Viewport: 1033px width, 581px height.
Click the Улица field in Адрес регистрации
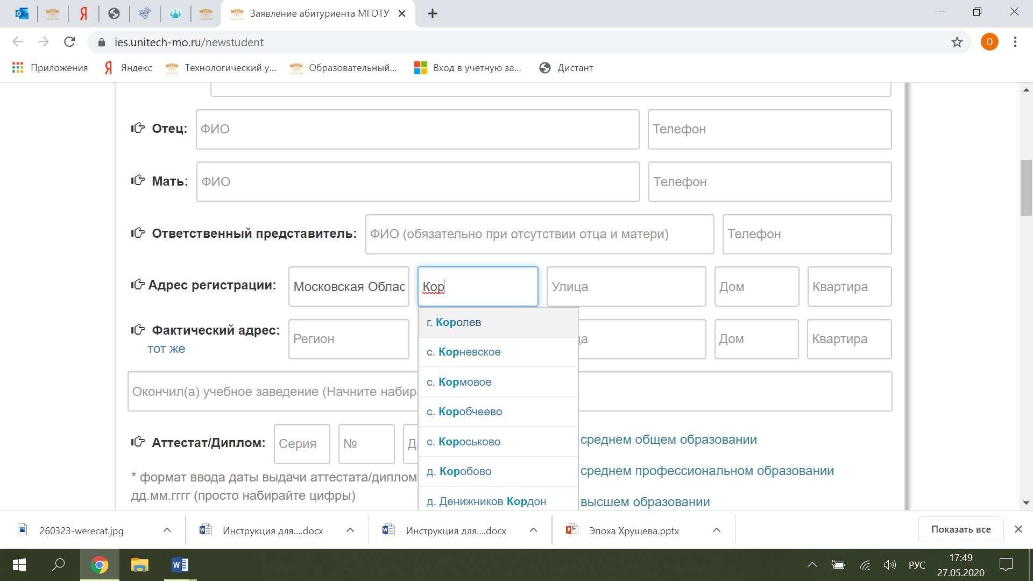click(x=626, y=287)
